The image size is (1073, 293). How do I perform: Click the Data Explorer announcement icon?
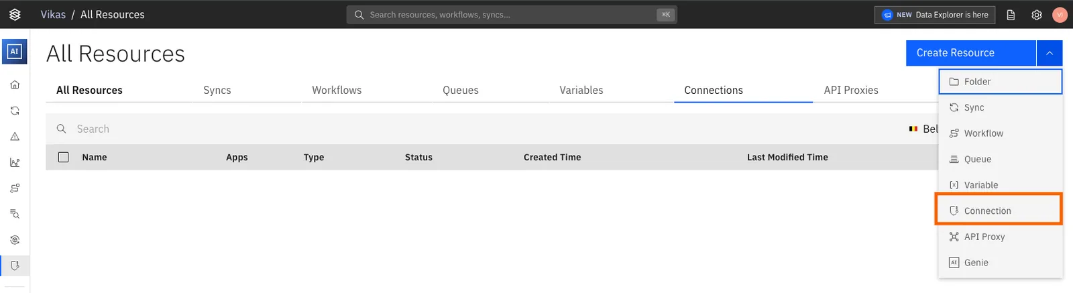pyautogui.click(x=887, y=15)
